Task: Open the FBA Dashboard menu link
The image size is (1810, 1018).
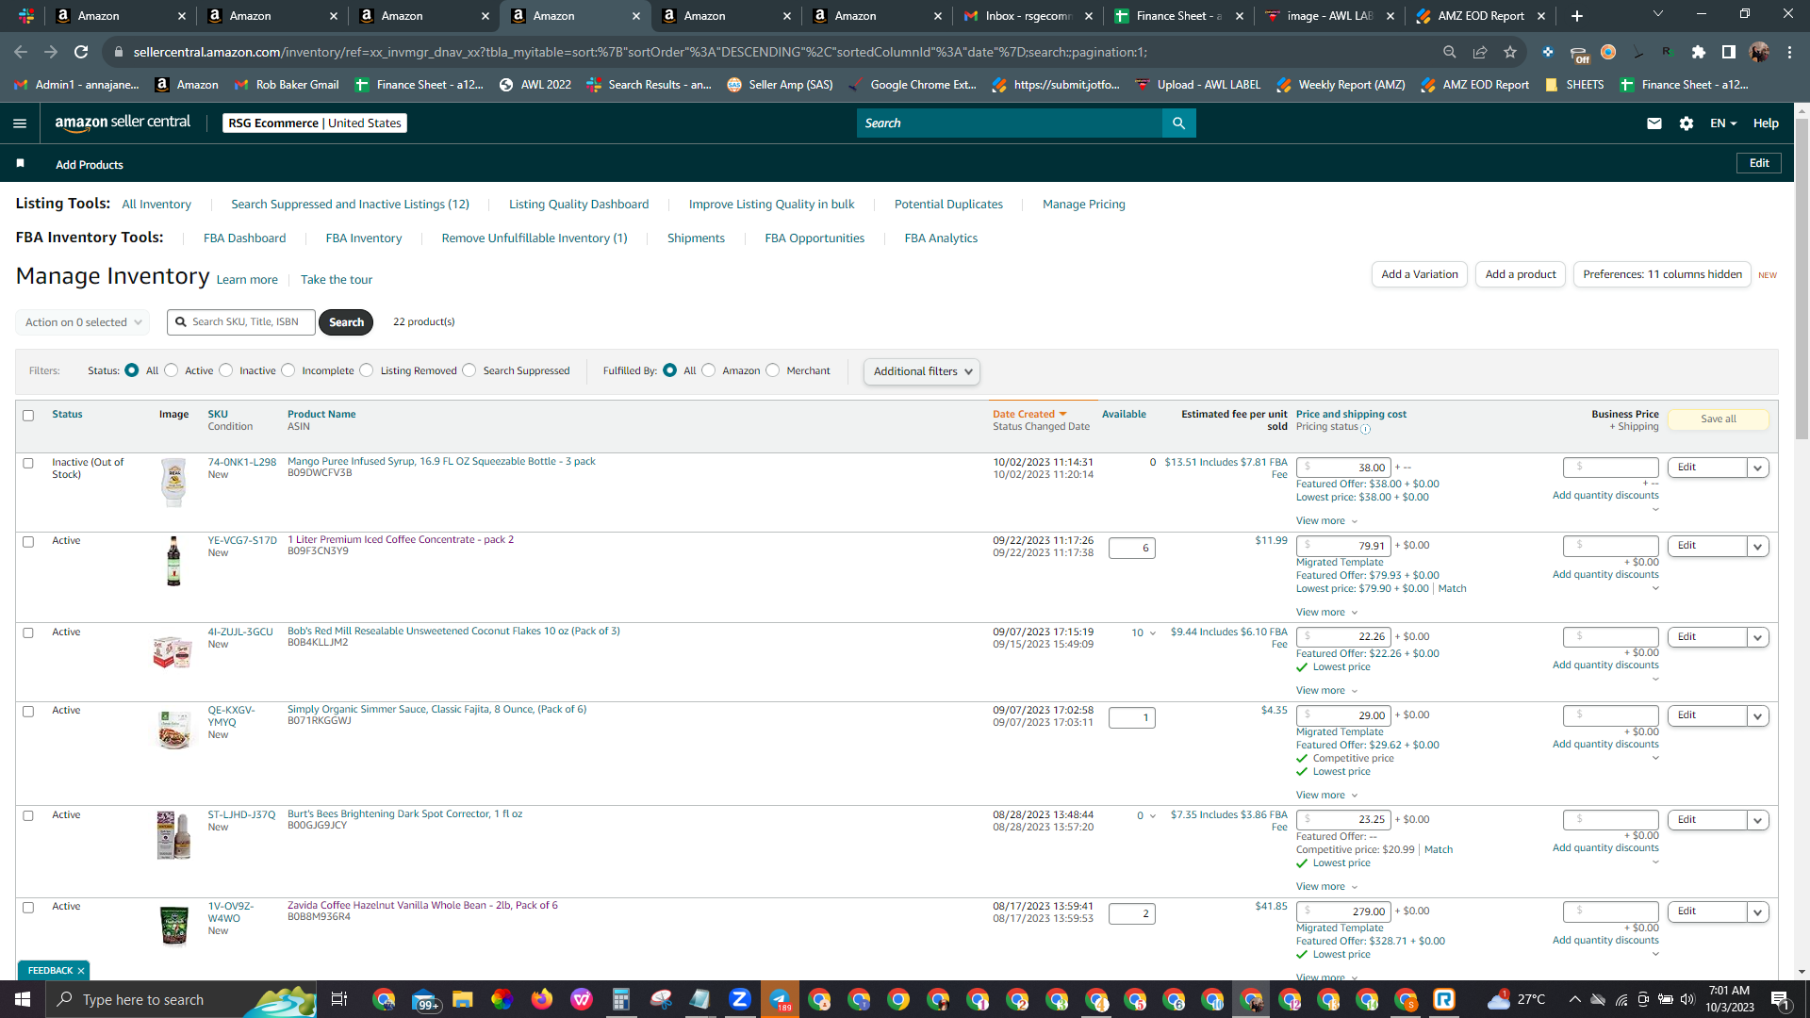Action: [x=244, y=238]
